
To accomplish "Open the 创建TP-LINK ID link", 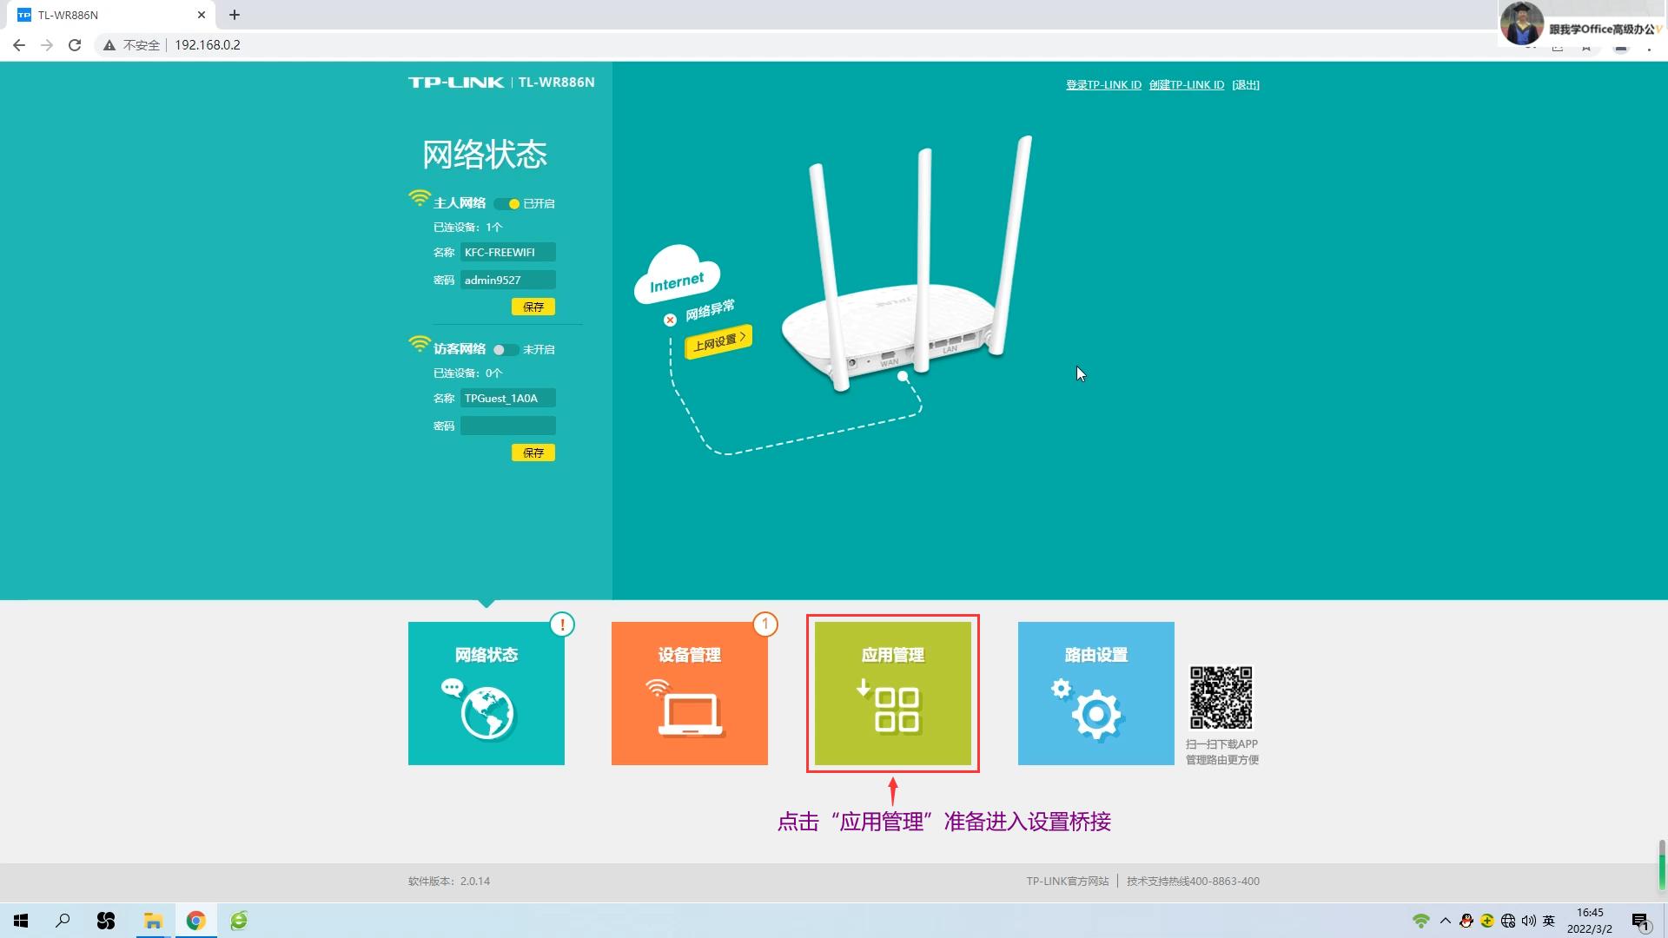I will point(1186,84).
